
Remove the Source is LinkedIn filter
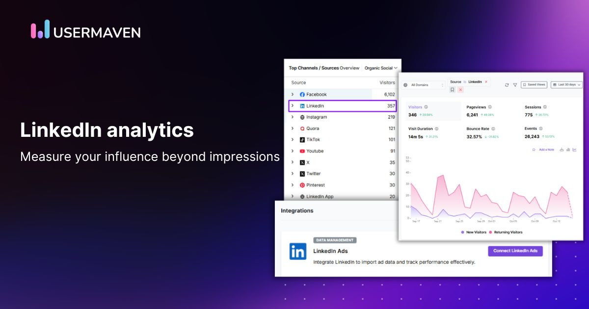(486, 82)
